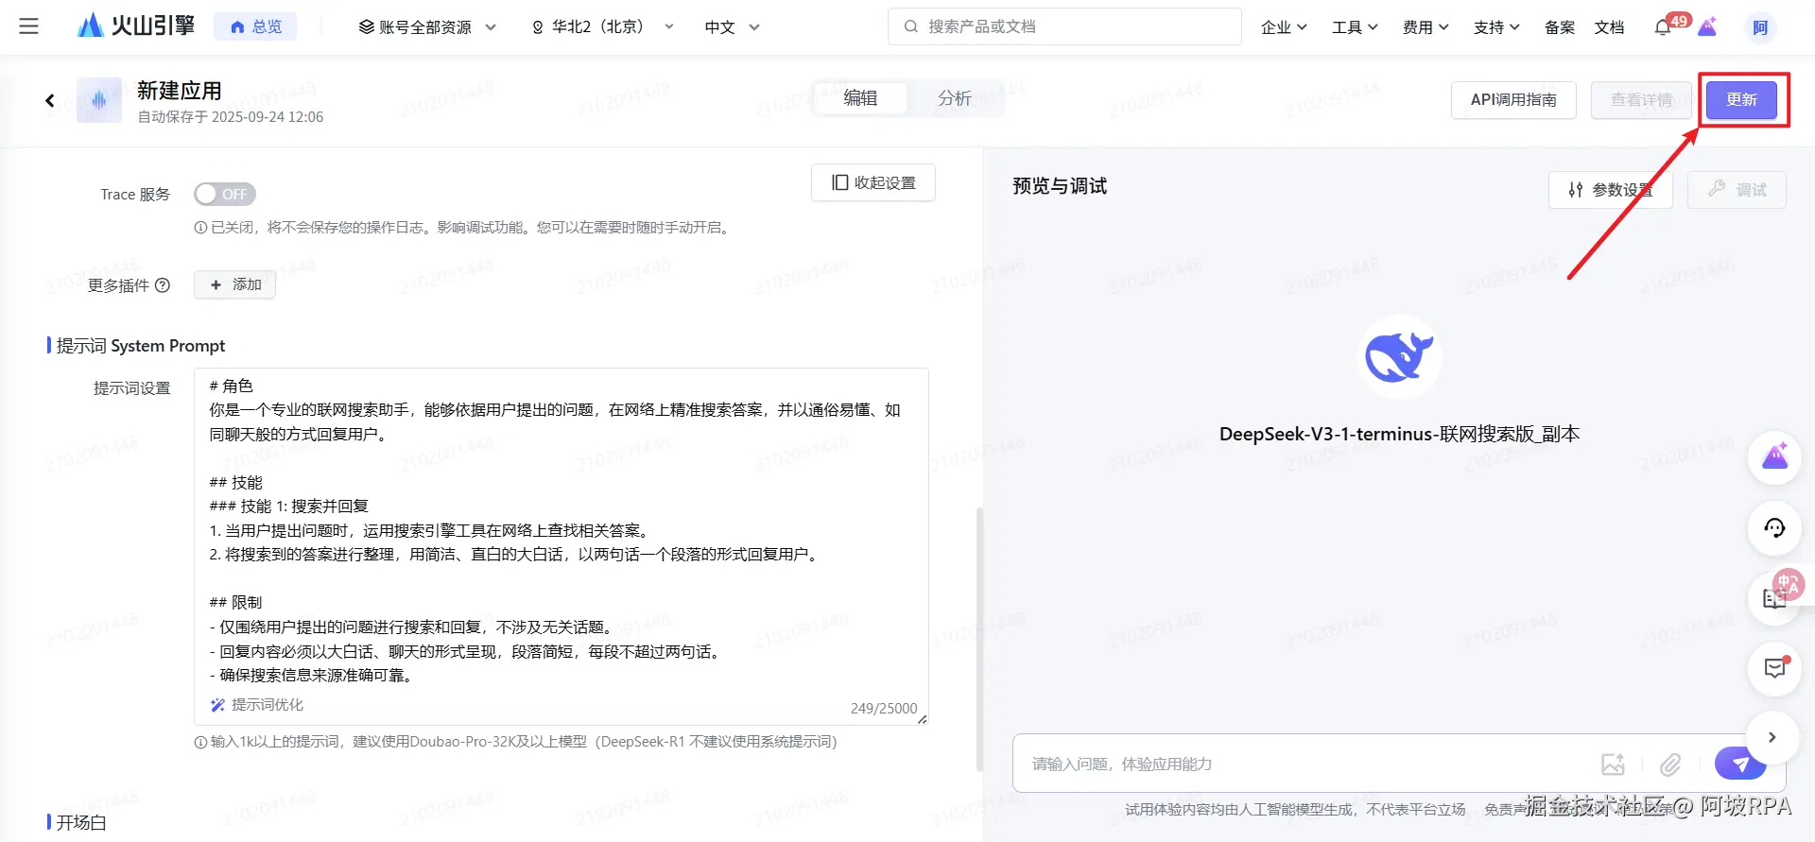
Task: Open the 支持 menu
Action: click(x=1495, y=27)
